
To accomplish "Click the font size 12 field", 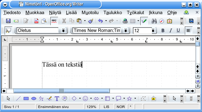I will (142, 30).
